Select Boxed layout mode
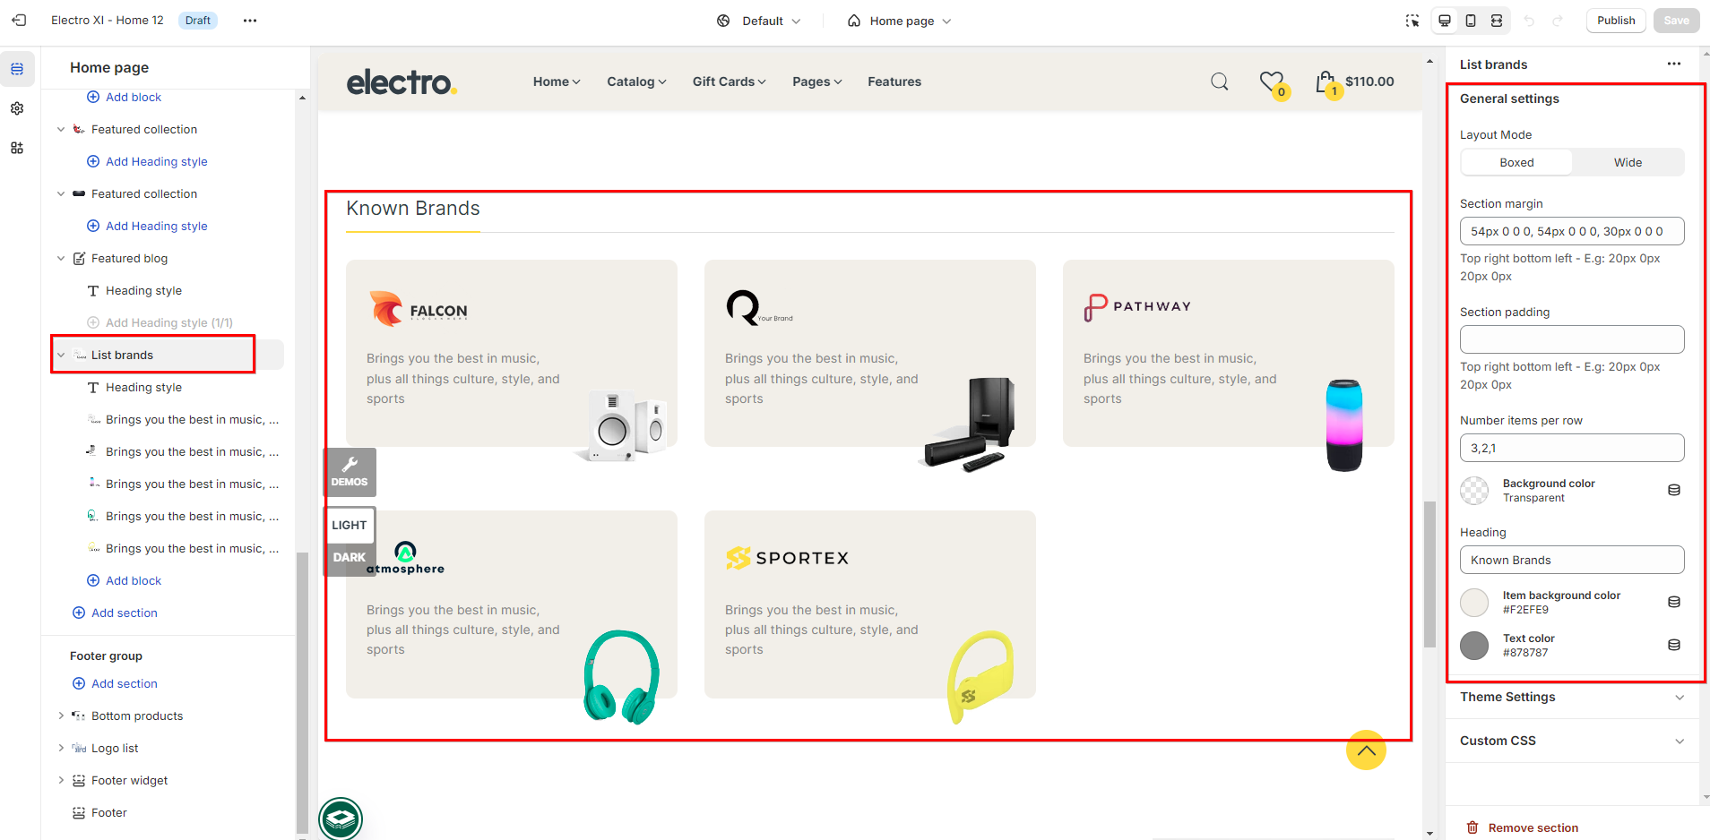The image size is (1710, 840). pos(1516,162)
